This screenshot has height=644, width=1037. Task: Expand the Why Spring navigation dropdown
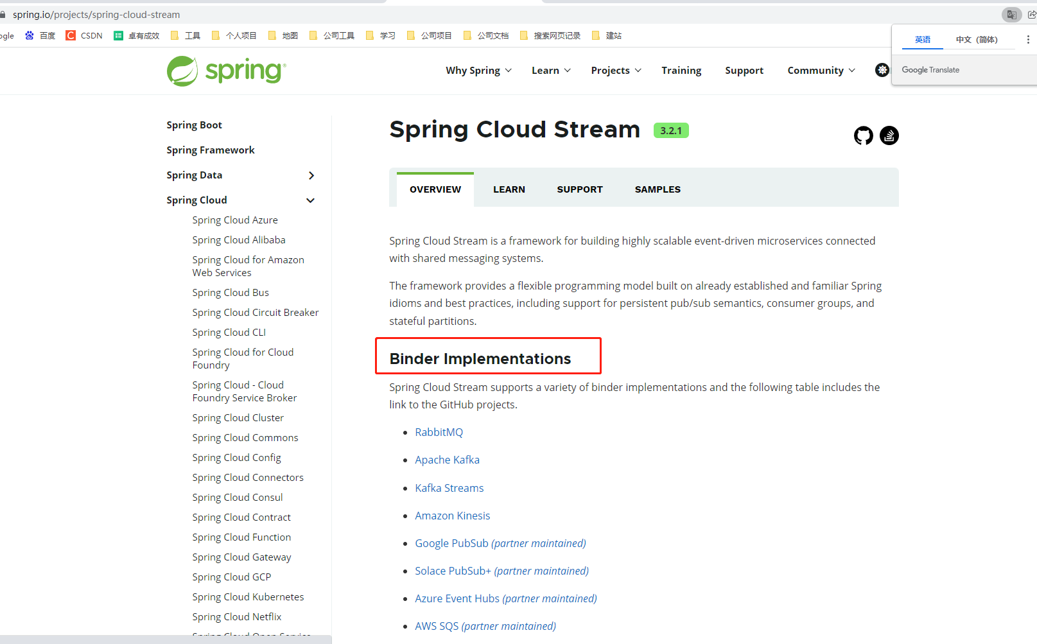pos(479,71)
